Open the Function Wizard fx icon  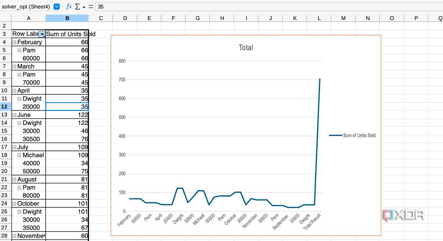pyautogui.click(x=69, y=6)
